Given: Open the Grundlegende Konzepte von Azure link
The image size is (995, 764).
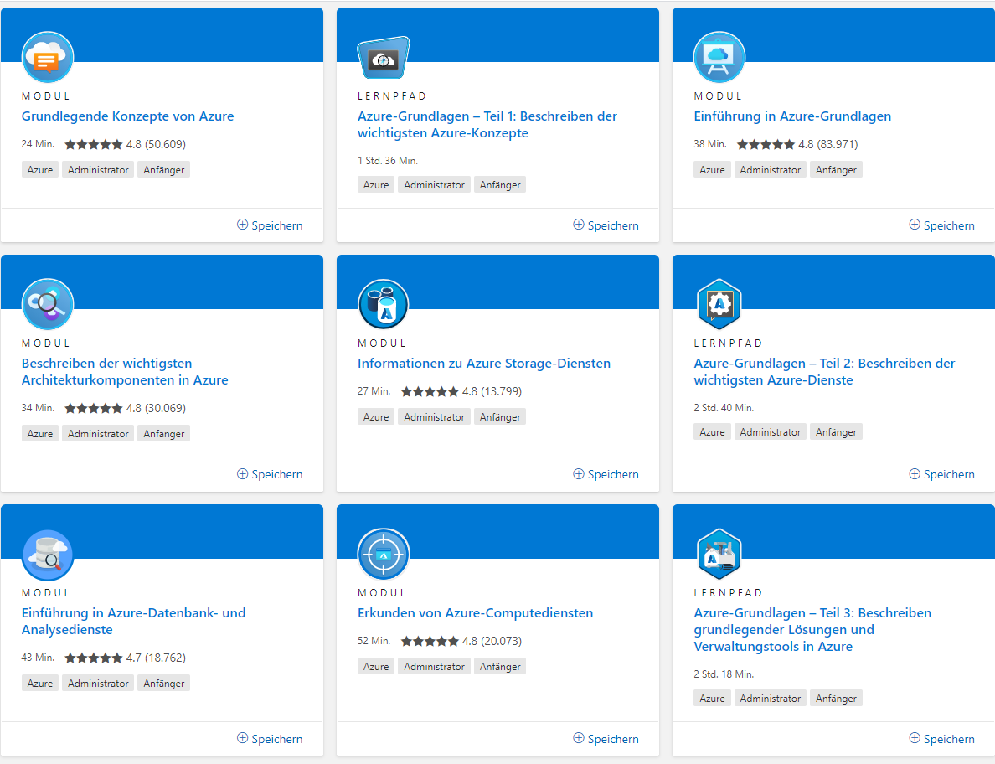Looking at the screenshot, I should [127, 116].
